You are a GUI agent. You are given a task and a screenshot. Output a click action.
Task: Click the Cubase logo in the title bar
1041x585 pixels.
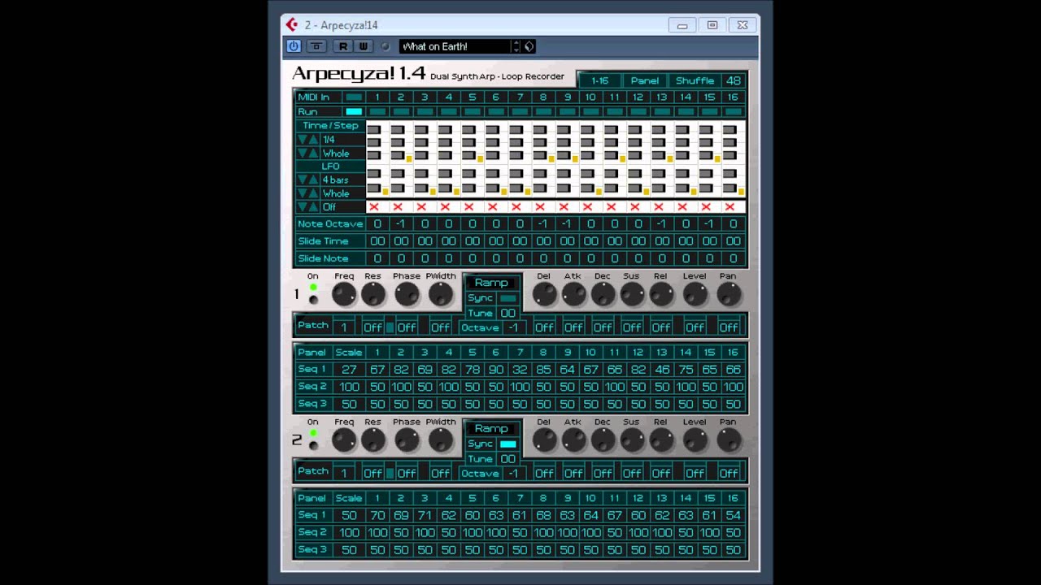pos(291,25)
